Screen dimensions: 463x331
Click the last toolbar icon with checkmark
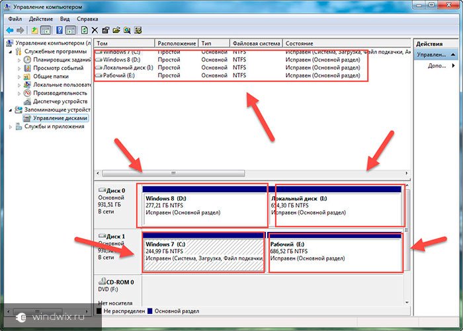(138, 30)
